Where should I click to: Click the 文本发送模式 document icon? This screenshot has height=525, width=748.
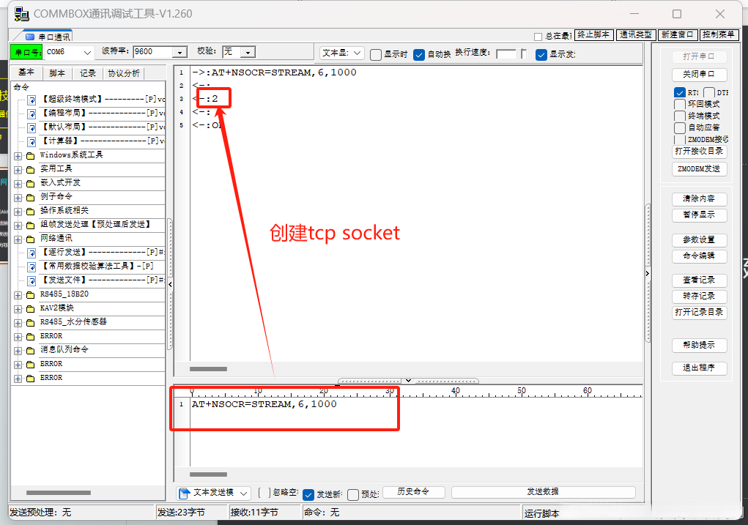184,493
